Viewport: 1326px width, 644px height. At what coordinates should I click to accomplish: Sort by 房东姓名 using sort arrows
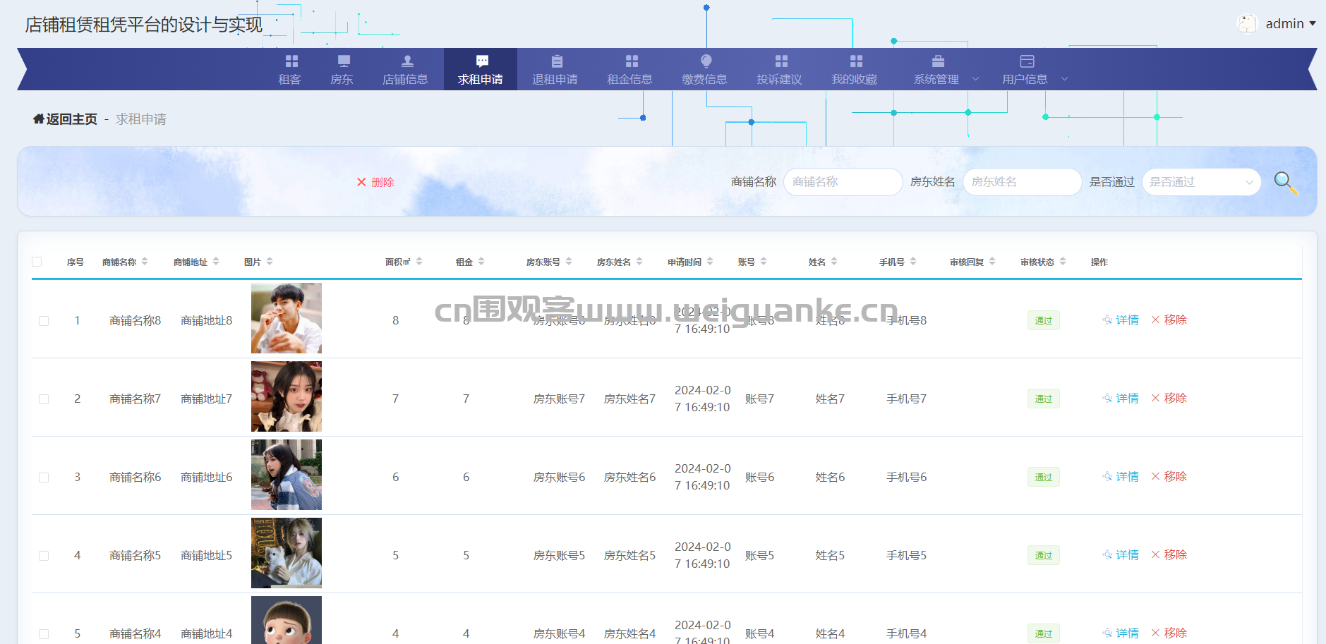coord(639,262)
